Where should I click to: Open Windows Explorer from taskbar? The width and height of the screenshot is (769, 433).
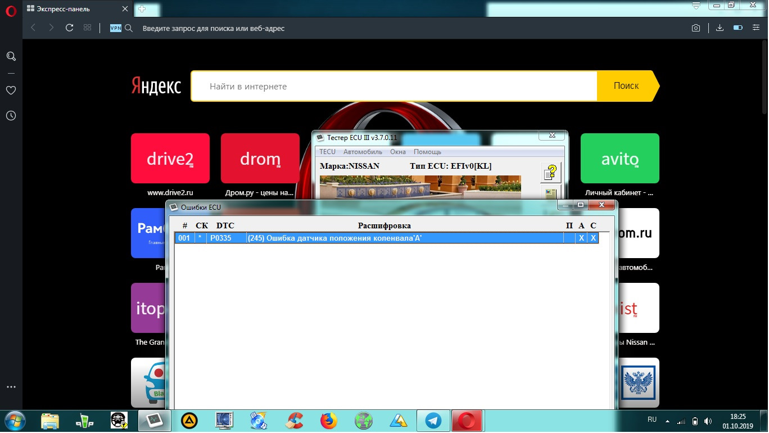(x=50, y=421)
